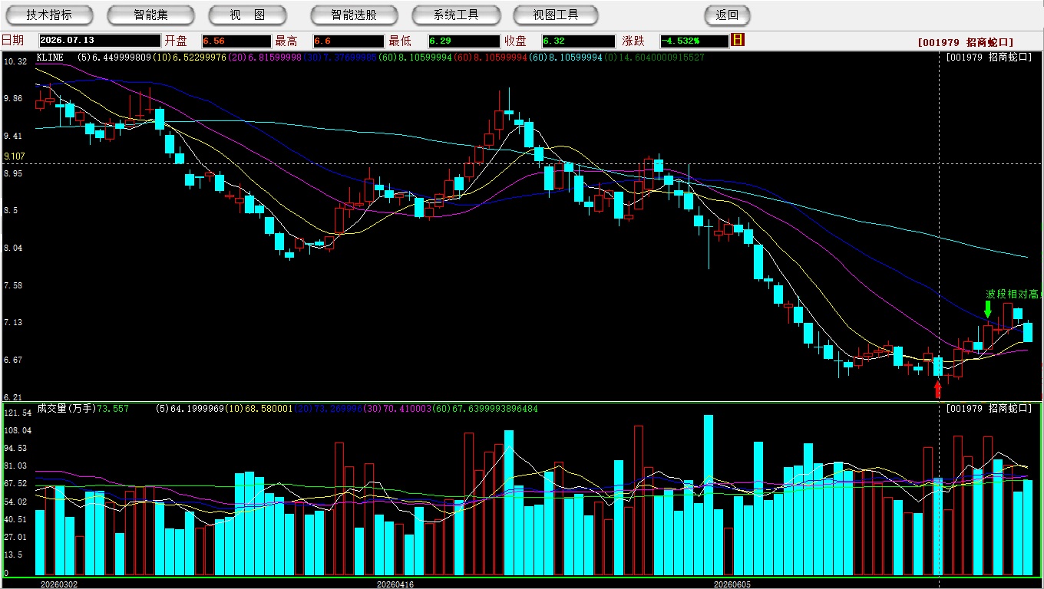Click the 系统工具 button
Image resolution: width=1044 pixels, height=589 pixels.
point(456,15)
